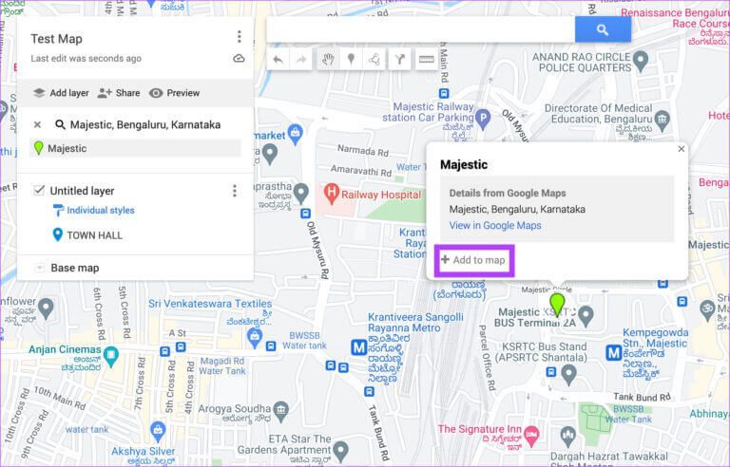This screenshot has width=730, height=467.
Task: Uncheck the Untitled layer checkbox
Action: tap(40, 190)
